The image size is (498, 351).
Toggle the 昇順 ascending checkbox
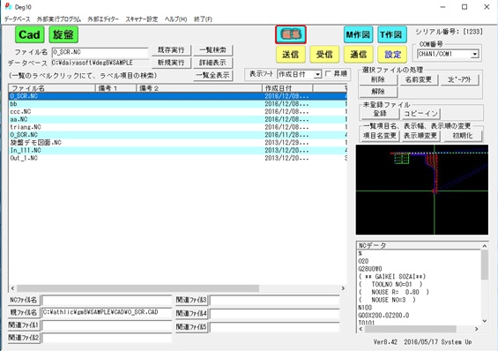coord(328,74)
